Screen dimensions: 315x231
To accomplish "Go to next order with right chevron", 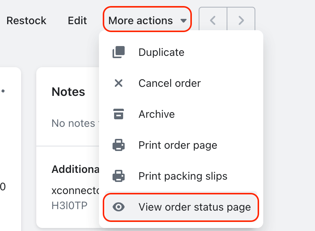I will pyautogui.click(x=241, y=20).
